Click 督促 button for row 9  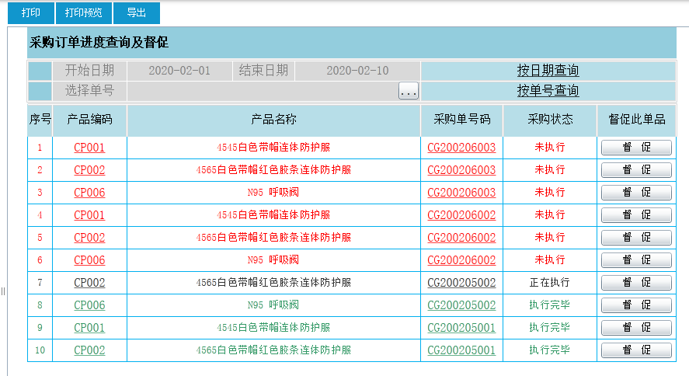636,328
